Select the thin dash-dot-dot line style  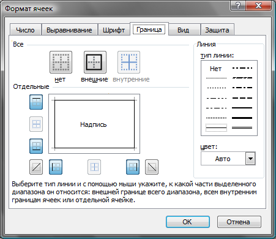click(216, 98)
